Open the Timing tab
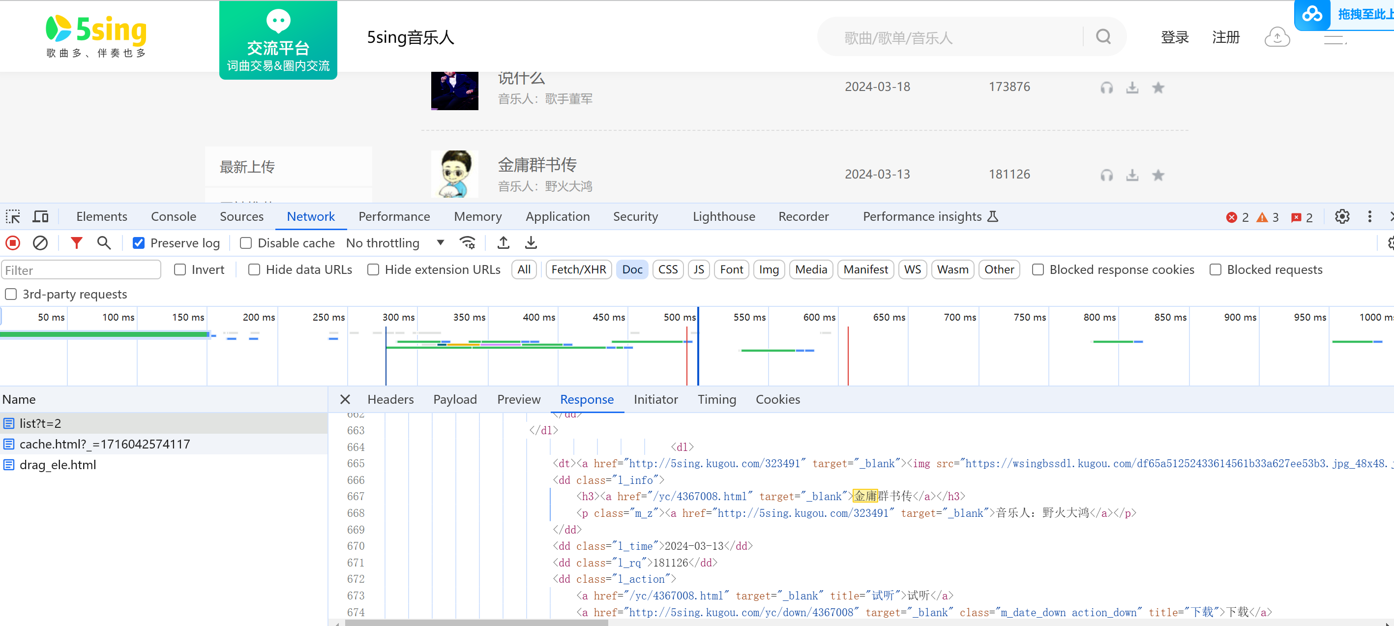This screenshot has width=1394, height=626. coord(716,399)
